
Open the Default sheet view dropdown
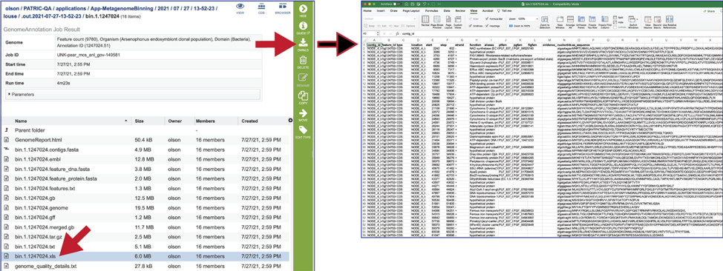point(390,19)
